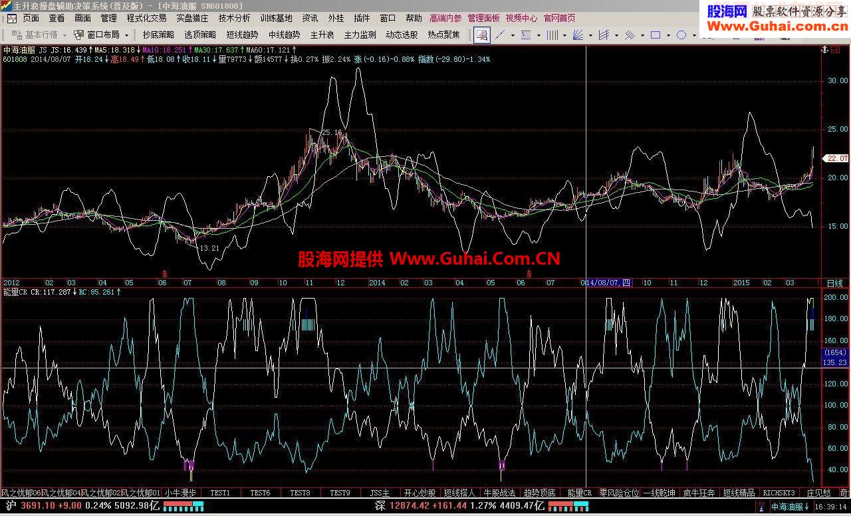Image resolution: width=851 pixels, height=516 pixels.
Task: Select the text annotation lines tool
Action: tap(526, 35)
